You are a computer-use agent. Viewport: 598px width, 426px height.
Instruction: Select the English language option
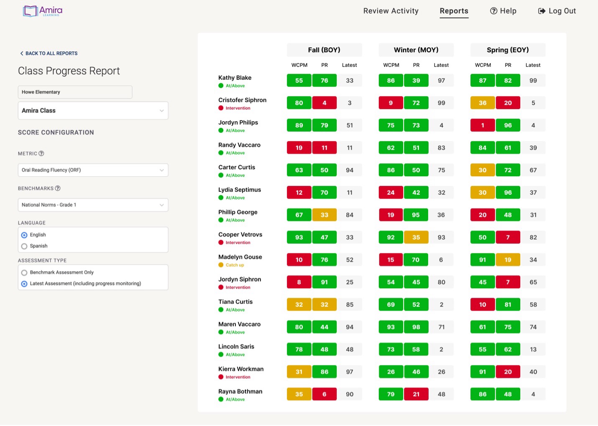pos(24,235)
